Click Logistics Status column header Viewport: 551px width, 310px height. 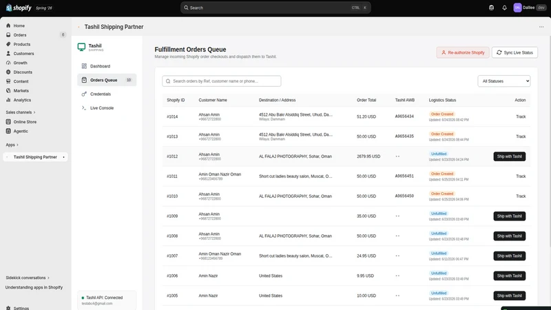point(442,100)
